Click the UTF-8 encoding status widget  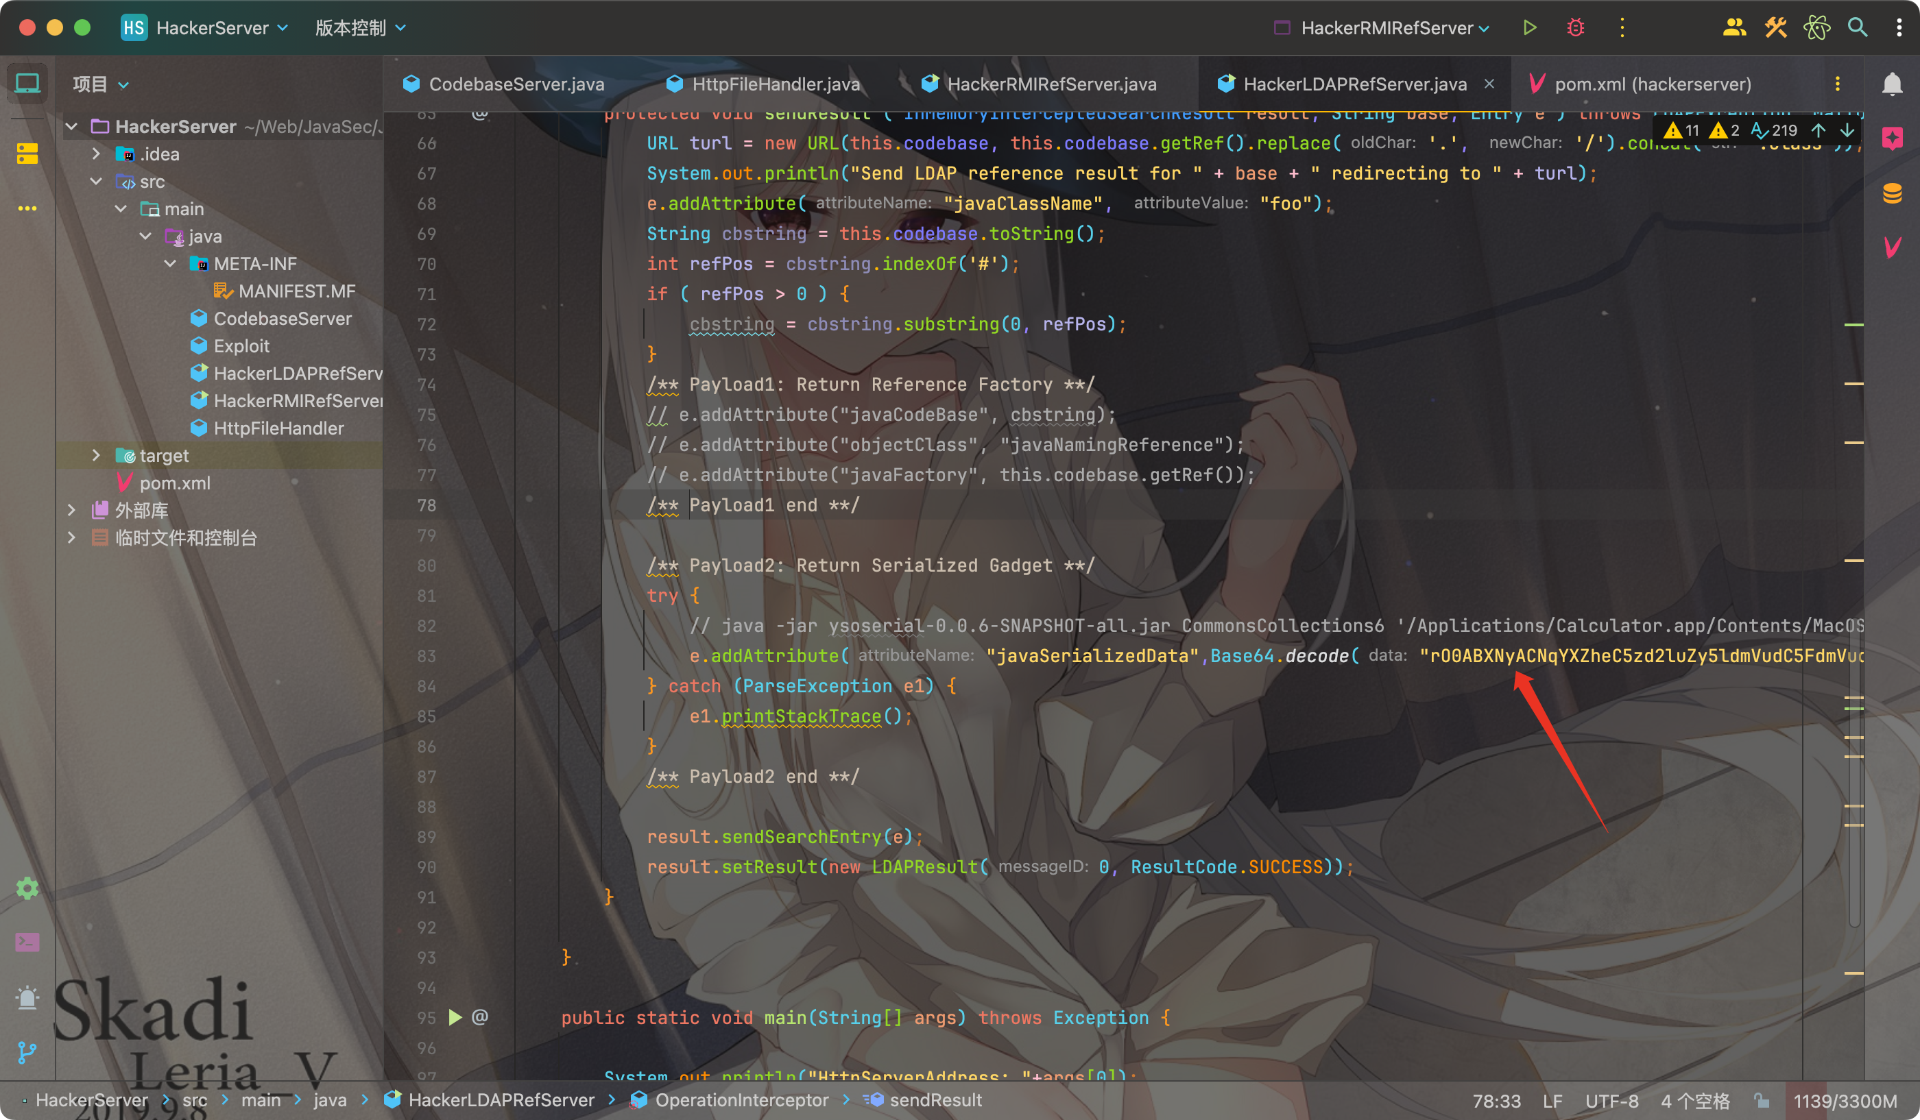tap(1611, 1101)
